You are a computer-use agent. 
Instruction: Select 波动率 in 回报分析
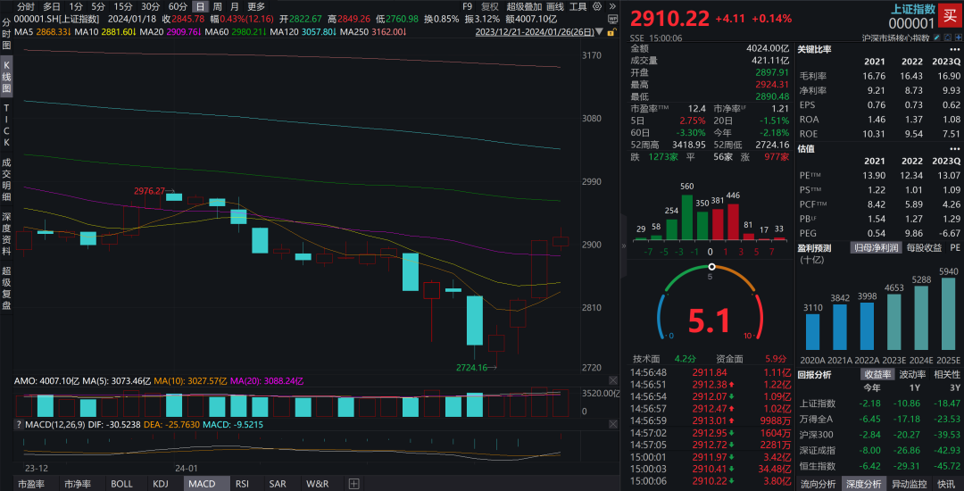912,374
